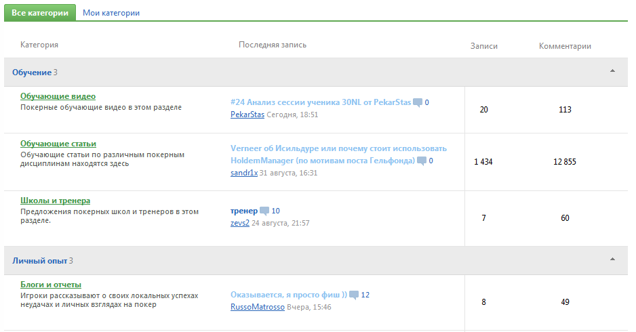The height and width of the screenshot is (332, 636).
Task: Collapse the 'Личный опыт' section with arrow
Action: coord(612,260)
